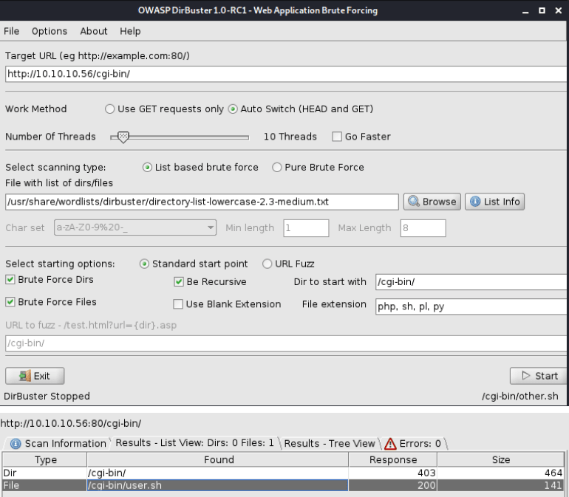Viewport: 569px width, 497px height.
Task: Click the Dir to start with field
Action: pos(471,282)
